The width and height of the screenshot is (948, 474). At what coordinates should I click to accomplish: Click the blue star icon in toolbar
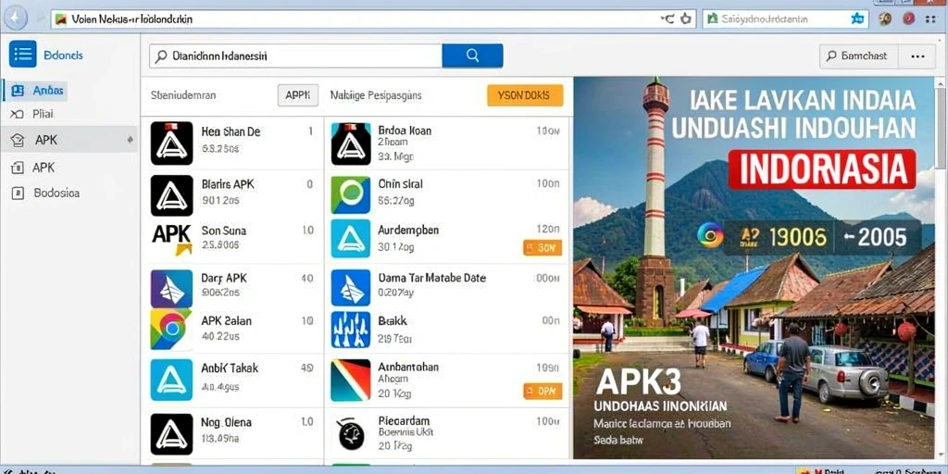857,19
